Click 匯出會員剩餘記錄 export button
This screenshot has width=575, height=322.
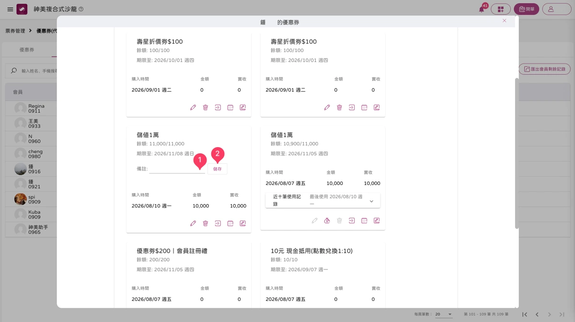click(545, 69)
